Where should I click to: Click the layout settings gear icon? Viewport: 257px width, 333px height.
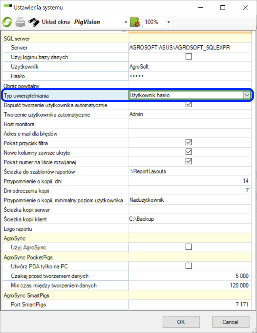(x=135, y=22)
